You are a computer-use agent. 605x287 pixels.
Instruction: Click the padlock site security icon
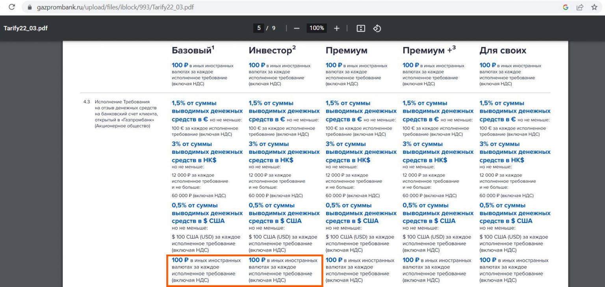[x=30, y=7]
